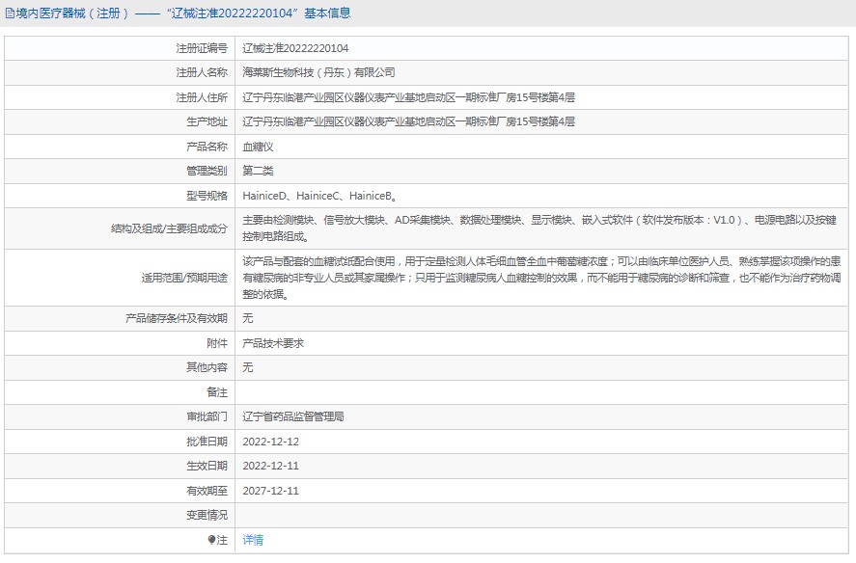Screen dimensions: 856x563
Task: Select effective date 2022-12-11
Action: (x=271, y=466)
